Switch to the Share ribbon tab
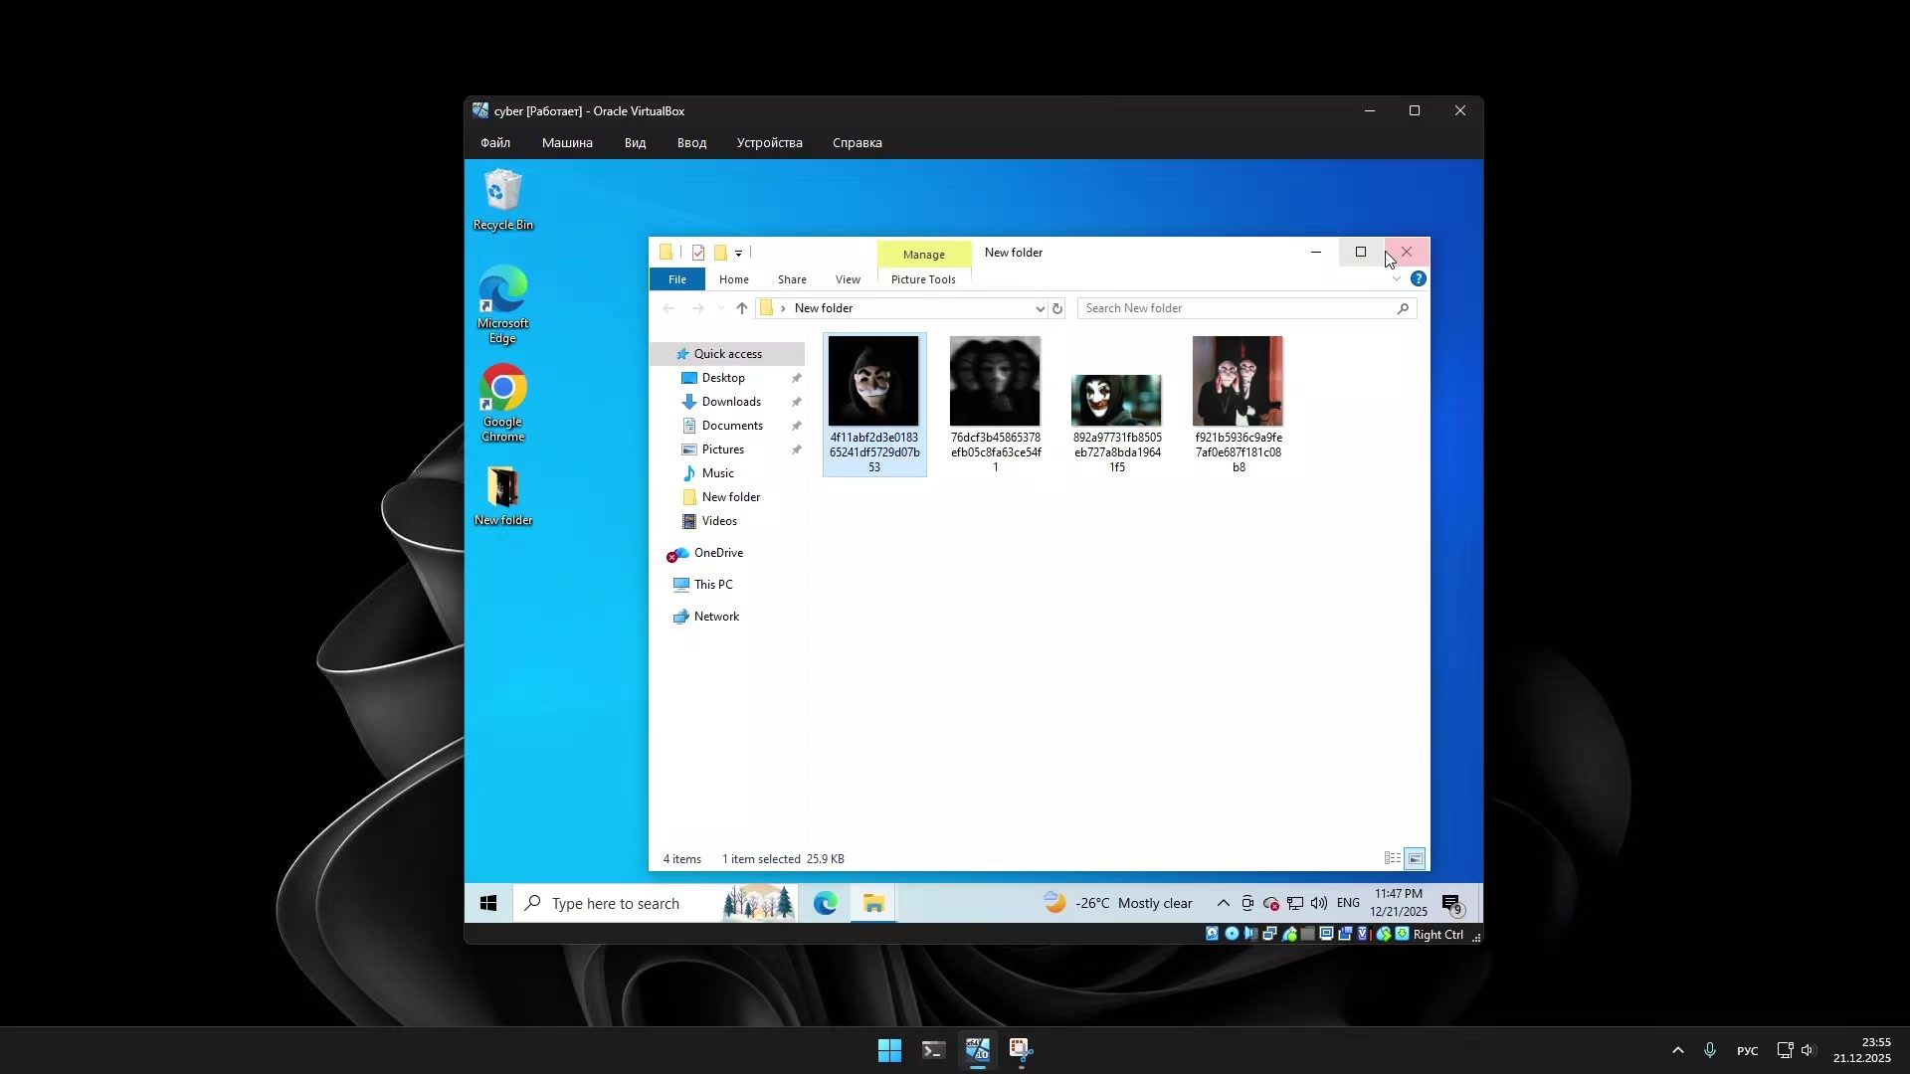The width and height of the screenshot is (1910, 1074). (x=792, y=279)
